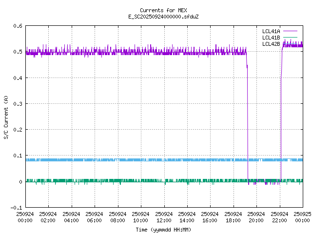Click the LCL42B legend label
Viewport: 312px width, 234px height.
[x=271, y=44]
